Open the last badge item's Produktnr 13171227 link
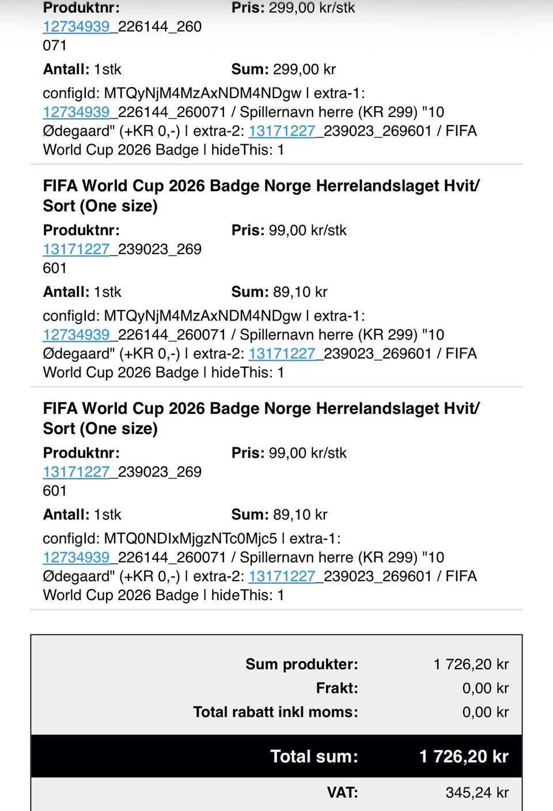Screen dimensions: 553x811 coord(76,471)
